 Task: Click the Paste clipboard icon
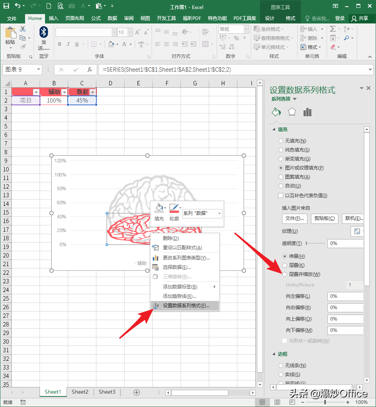click(x=10, y=33)
